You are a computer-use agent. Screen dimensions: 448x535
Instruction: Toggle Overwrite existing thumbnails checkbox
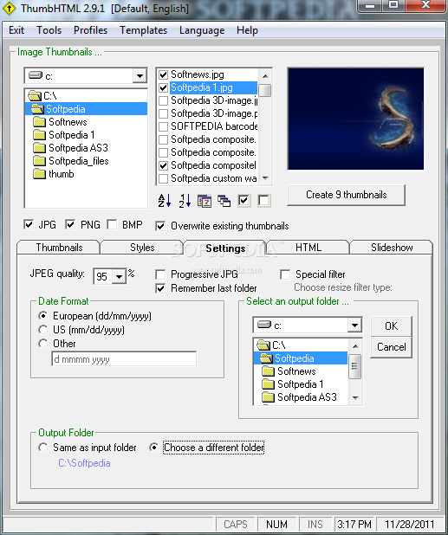click(160, 226)
